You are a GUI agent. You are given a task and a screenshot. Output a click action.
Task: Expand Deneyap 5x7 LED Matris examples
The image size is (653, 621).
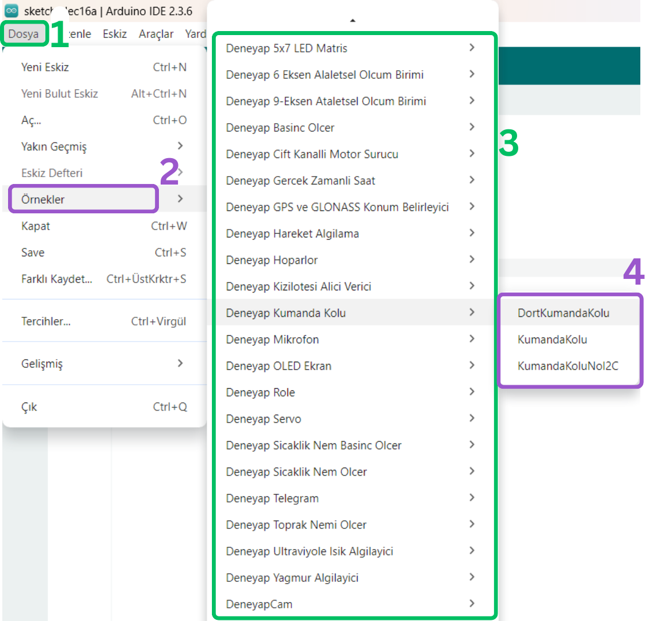[354, 48]
